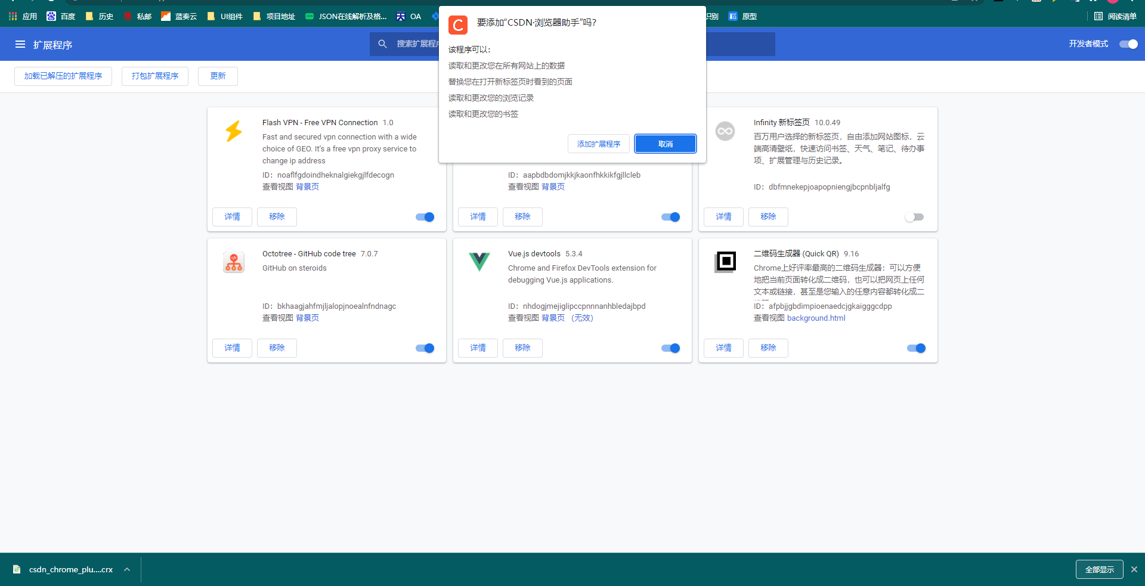Click 打包扩展程序 button
Image resolution: width=1145 pixels, height=586 pixels.
tap(155, 76)
